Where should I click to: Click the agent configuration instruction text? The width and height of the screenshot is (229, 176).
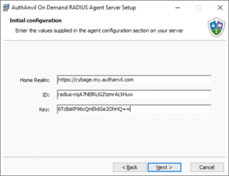click(x=99, y=31)
